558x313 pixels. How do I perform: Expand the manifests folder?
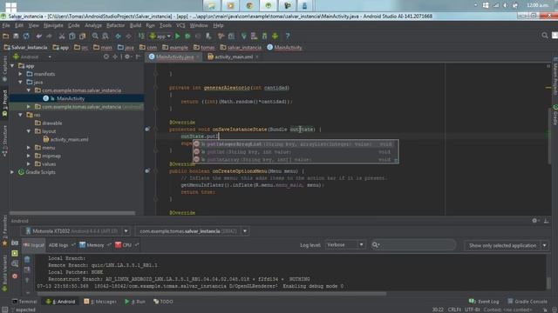point(21,74)
